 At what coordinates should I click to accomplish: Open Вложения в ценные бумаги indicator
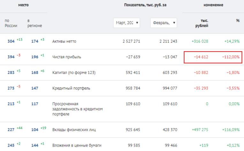[77, 145]
